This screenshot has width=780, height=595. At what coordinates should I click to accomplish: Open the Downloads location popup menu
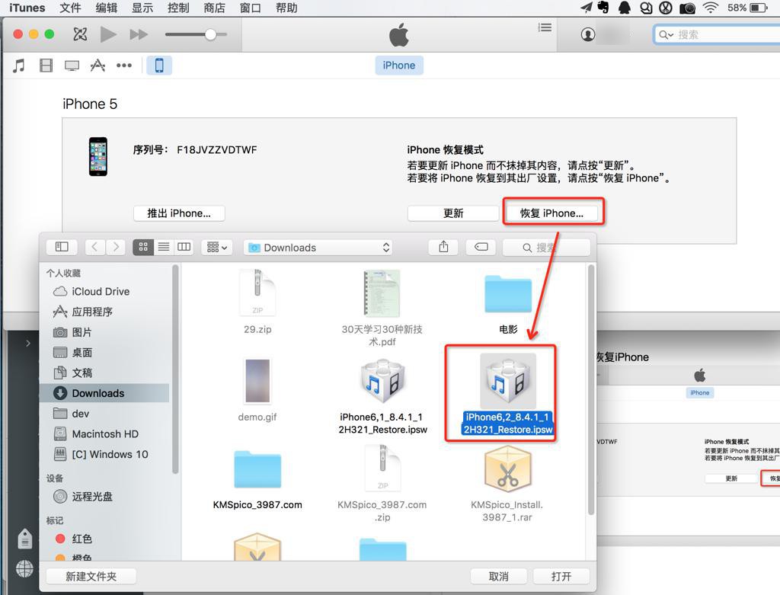point(318,248)
